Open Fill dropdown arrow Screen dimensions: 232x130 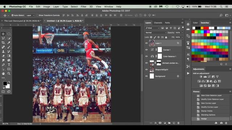coord(182,37)
